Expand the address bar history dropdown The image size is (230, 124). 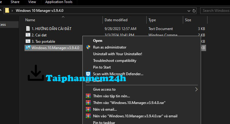point(189,11)
